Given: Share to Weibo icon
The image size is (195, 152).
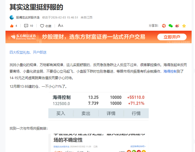Looking at the screenshot, I should 177,26.
